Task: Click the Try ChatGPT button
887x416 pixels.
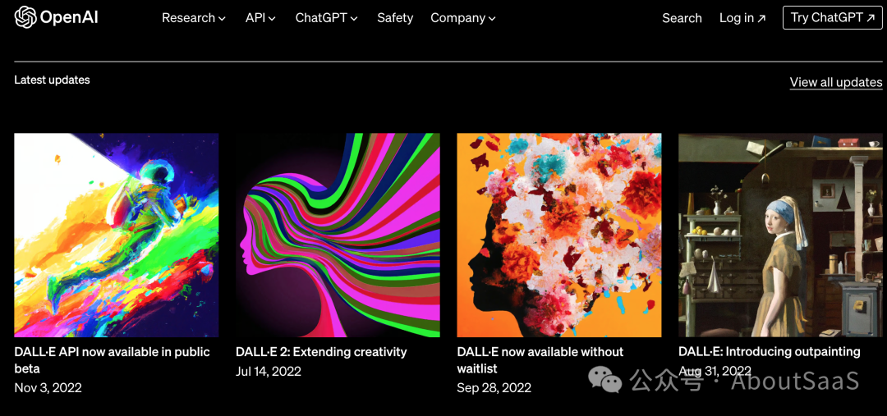Action: (832, 17)
